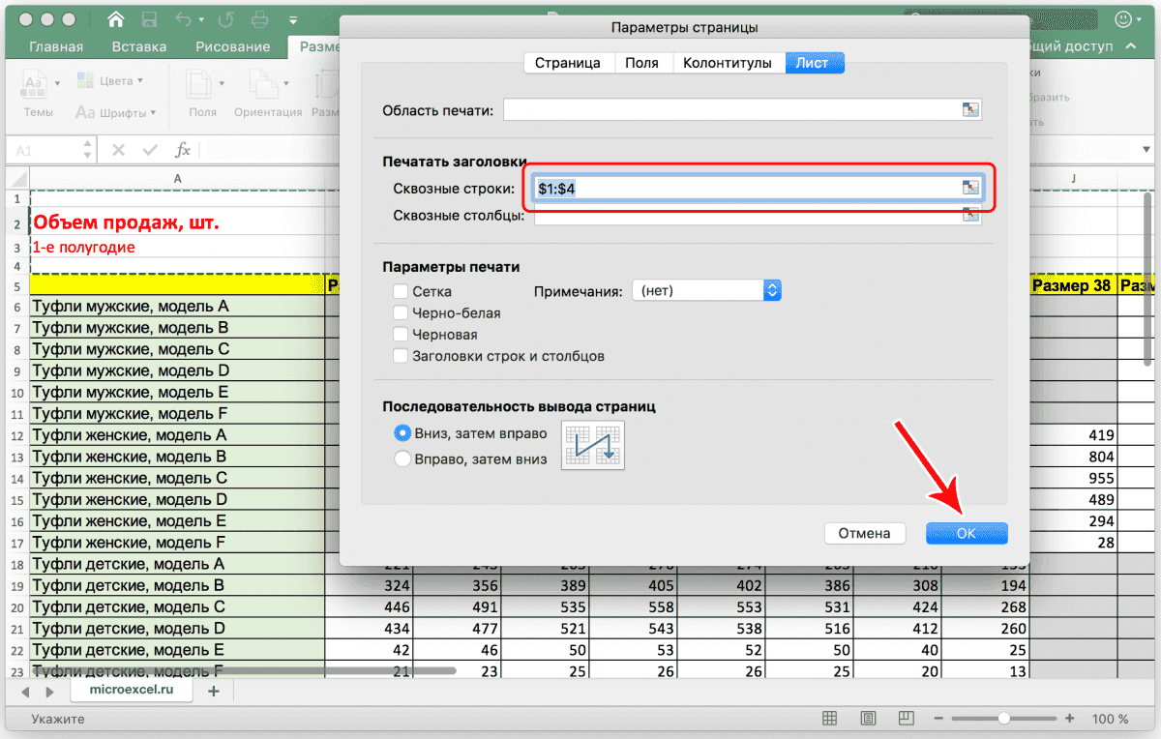Open the Вставка ribbon tab
Viewport: 1161px width, 739px height.
(138, 45)
